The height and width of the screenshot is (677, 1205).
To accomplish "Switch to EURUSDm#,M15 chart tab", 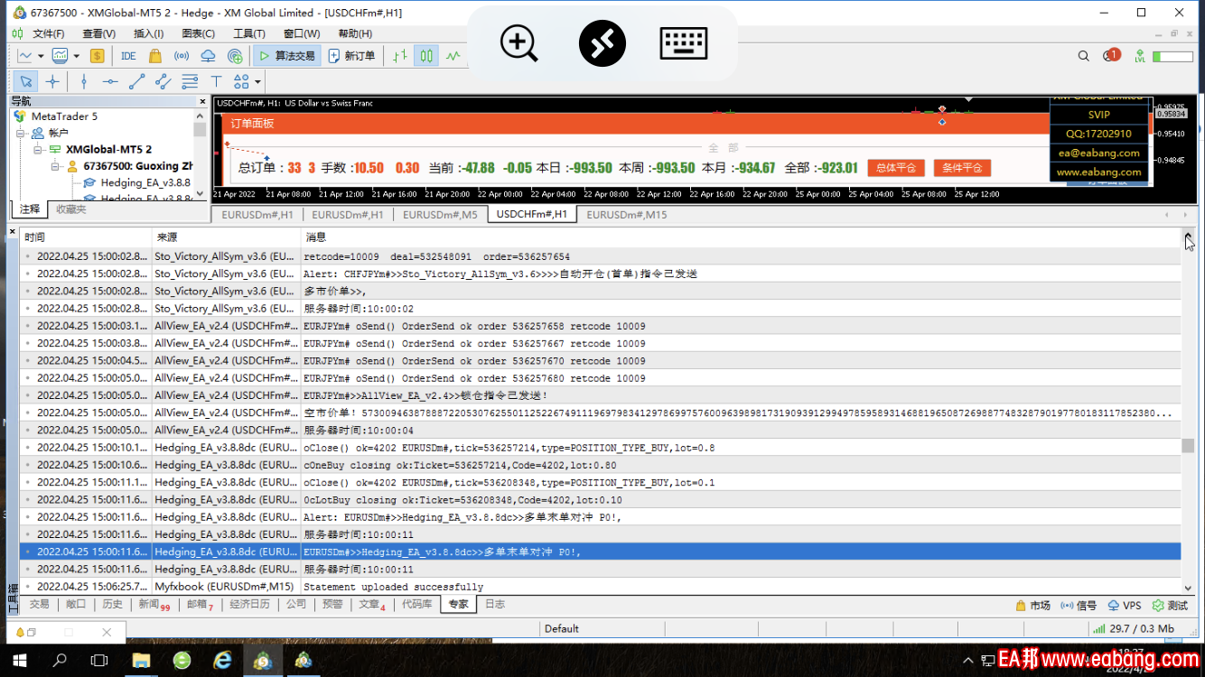I will click(627, 215).
